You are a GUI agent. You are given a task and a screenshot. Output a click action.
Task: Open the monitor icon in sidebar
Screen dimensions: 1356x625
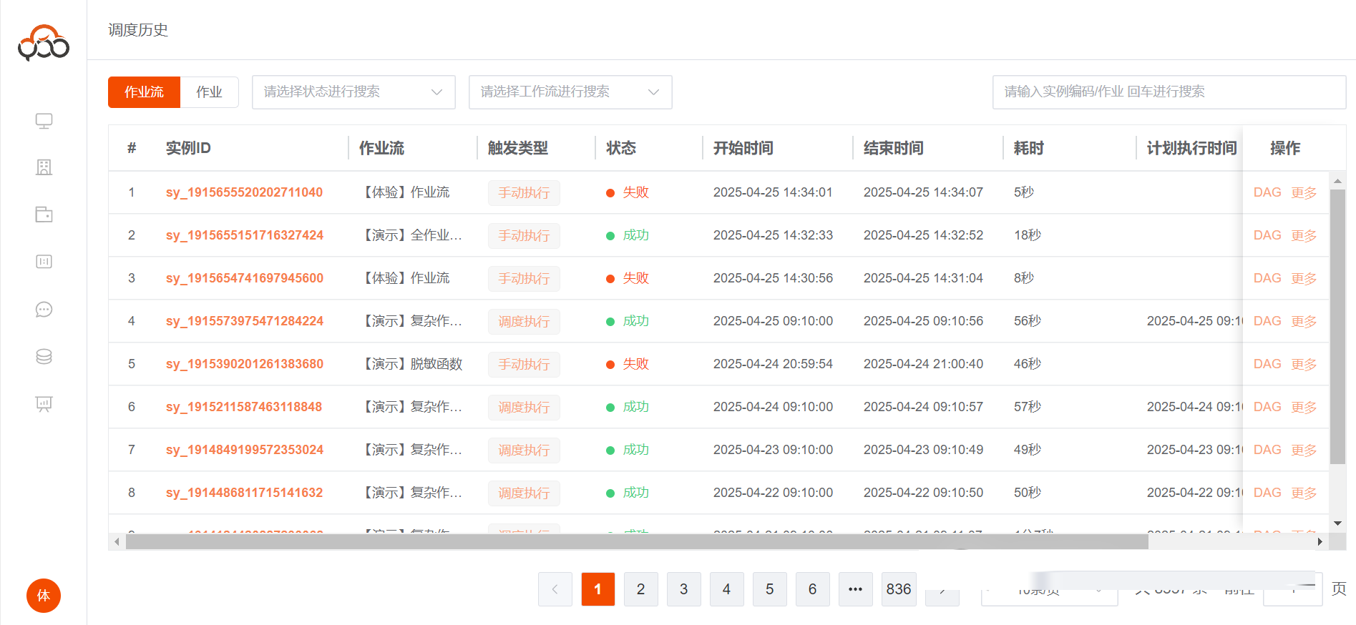tap(44, 121)
